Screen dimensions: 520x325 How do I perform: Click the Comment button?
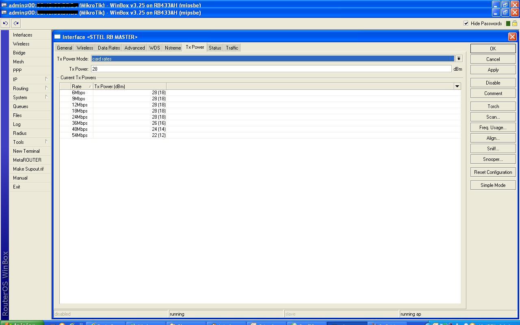(493, 93)
